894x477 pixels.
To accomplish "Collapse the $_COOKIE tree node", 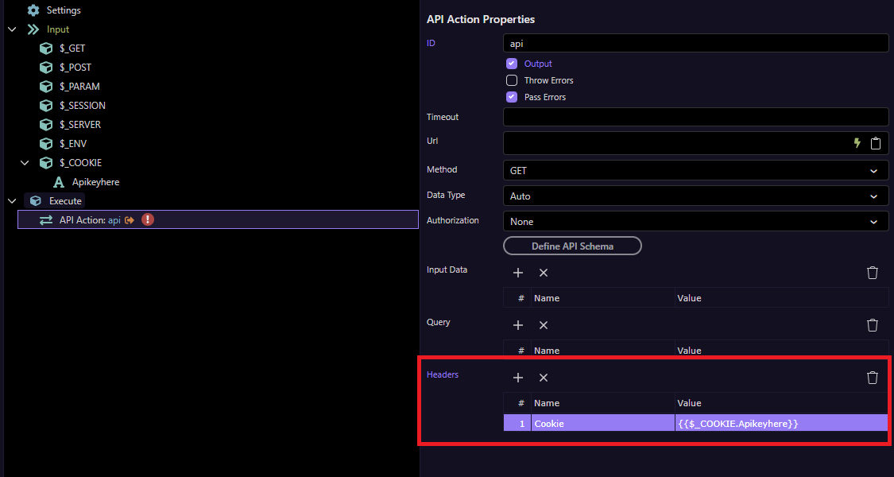I will click(x=25, y=163).
